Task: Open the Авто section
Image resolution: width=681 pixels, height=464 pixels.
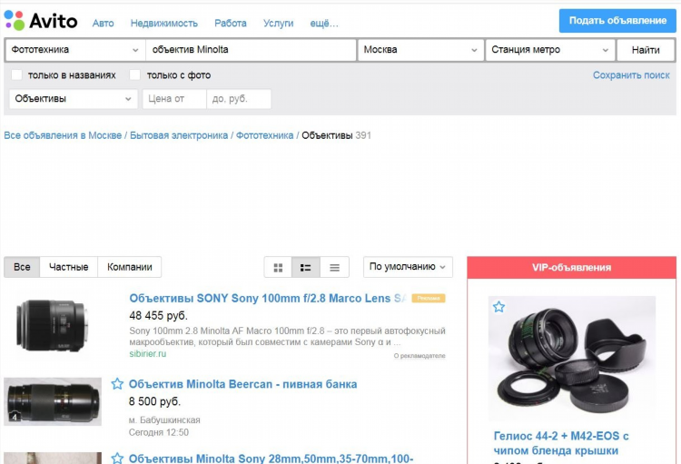Action: click(x=103, y=23)
